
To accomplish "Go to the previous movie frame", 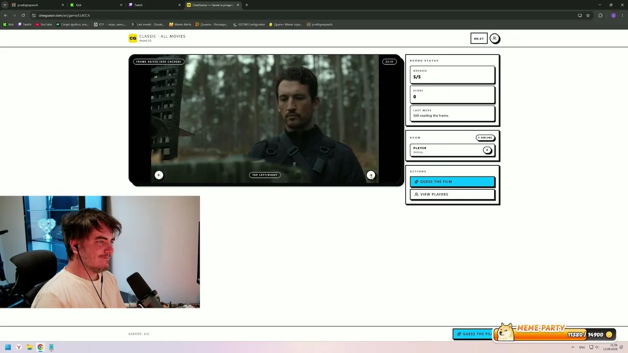I will coord(159,175).
